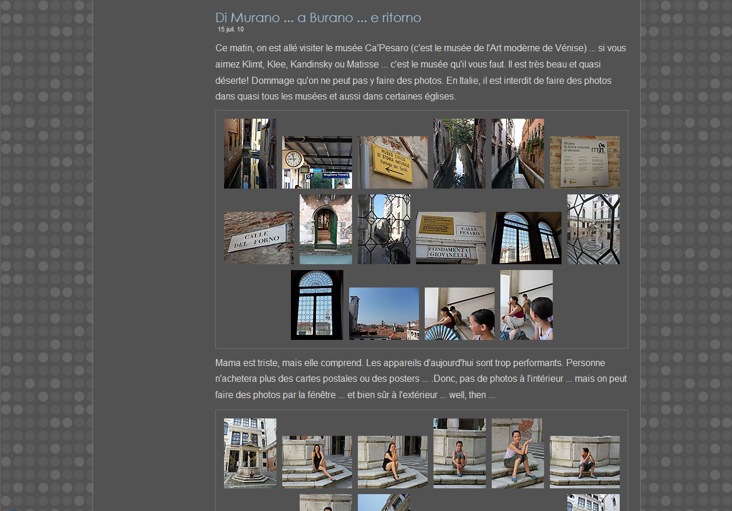This screenshot has height=511, width=732.
Task: Open the 'Di Murano ... a Burano ... e ritorno' post title
Action: [318, 17]
